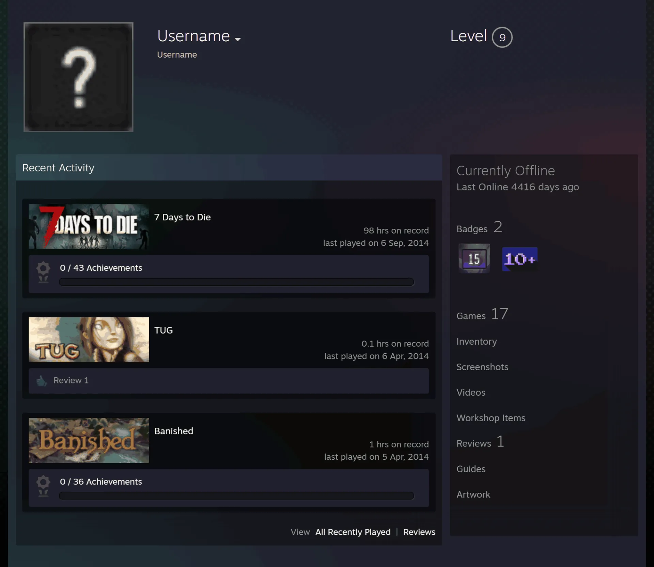Click the 7 Days to Die achievement progress bar
This screenshot has height=567, width=654.
[x=236, y=282]
